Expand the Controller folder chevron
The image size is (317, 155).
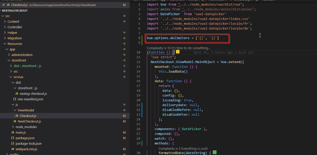[5, 27]
